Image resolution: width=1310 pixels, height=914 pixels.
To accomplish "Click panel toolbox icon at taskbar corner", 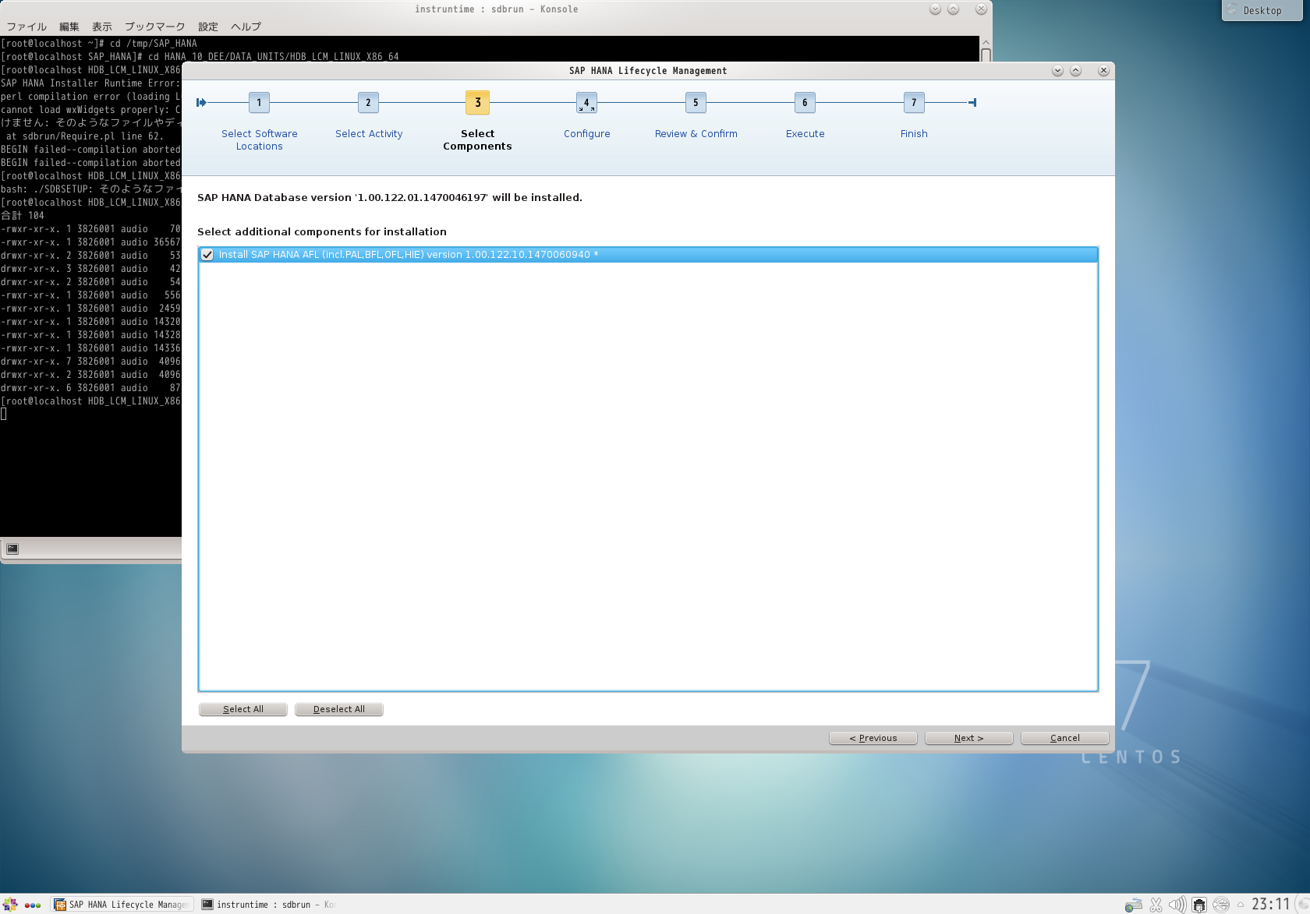I will pyautogui.click(x=1301, y=905).
